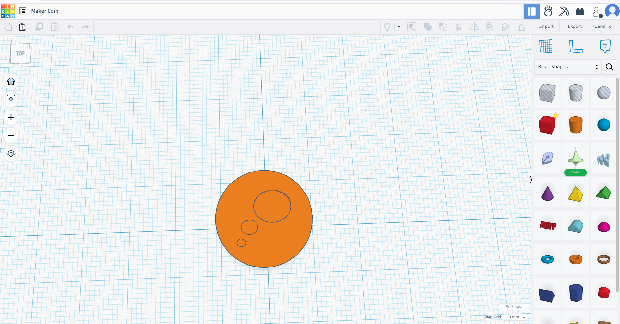This screenshot has width=620, height=324.
Task: Click the Export button
Action: 574,26
